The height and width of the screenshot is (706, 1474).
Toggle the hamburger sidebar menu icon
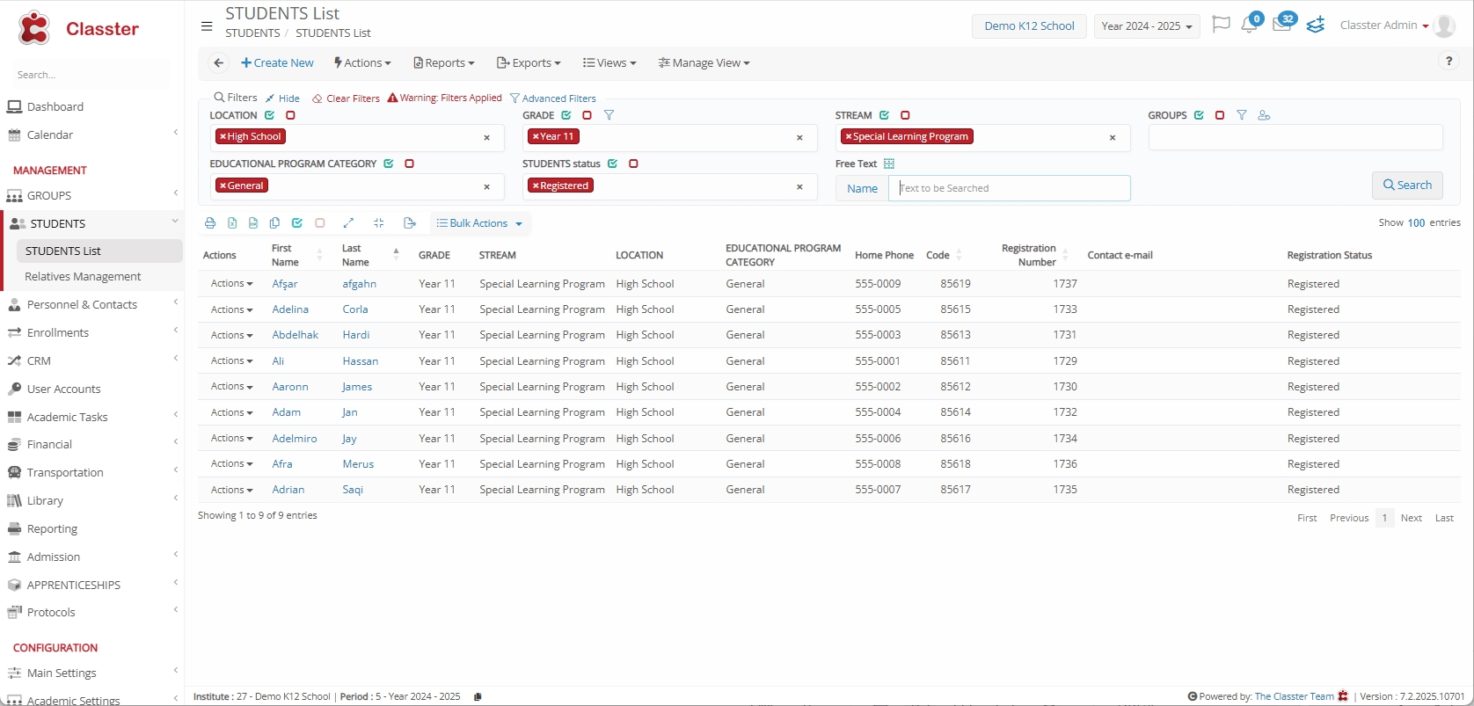pos(207,26)
